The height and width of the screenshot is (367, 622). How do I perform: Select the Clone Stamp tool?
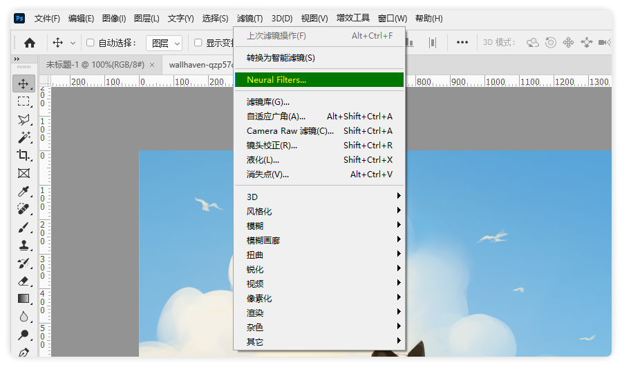point(23,245)
